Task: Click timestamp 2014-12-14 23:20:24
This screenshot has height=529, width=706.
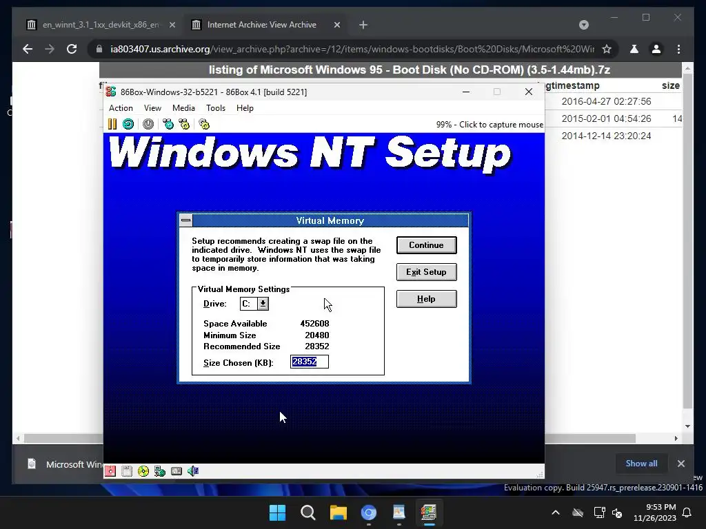Action: coord(606,136)
